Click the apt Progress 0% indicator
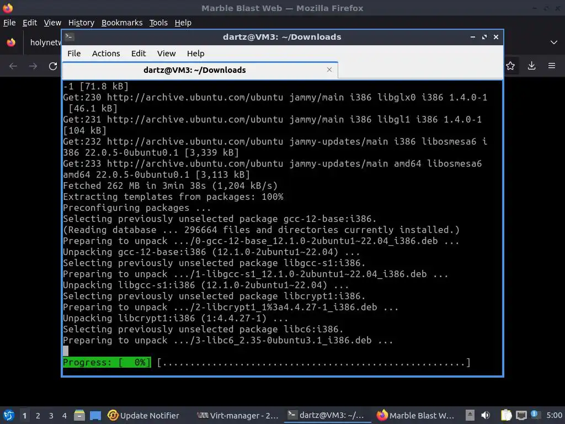This screenshot has height=424, width=565. (106, 362)
